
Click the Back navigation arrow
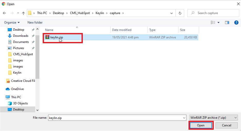[x=4, y=13]
